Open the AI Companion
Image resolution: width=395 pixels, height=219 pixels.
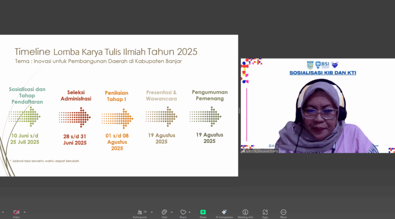[224, 212]
